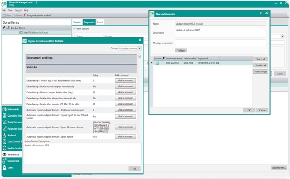Open Parameter Profiles in the sidebar
290x179 pixels.
point(12,129)
